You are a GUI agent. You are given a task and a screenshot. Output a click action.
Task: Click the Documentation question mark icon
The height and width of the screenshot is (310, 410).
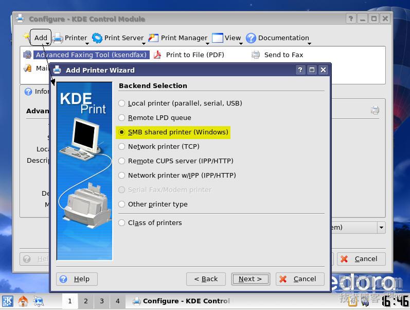(251, 38)
